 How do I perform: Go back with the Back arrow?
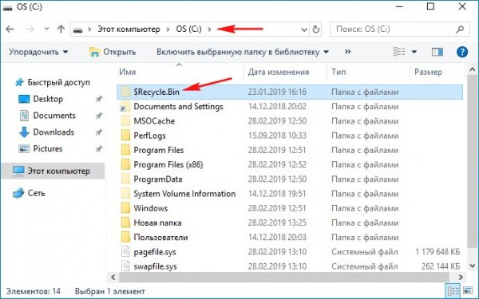(10, 30)
